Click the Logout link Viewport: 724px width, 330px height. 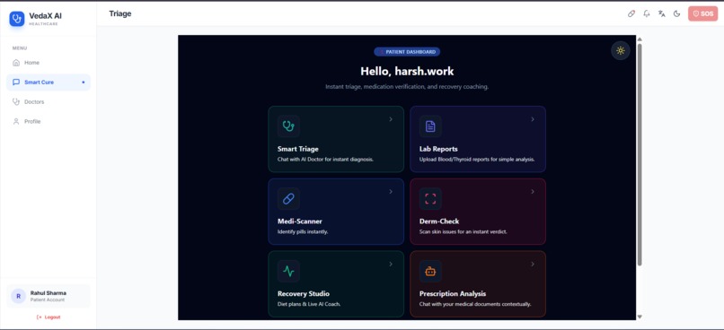(x=49, y=317)
